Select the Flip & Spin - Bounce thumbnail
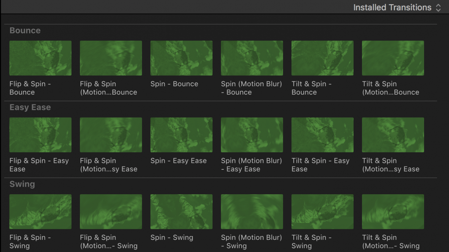 pyautogui.click(x=40, y=58)
